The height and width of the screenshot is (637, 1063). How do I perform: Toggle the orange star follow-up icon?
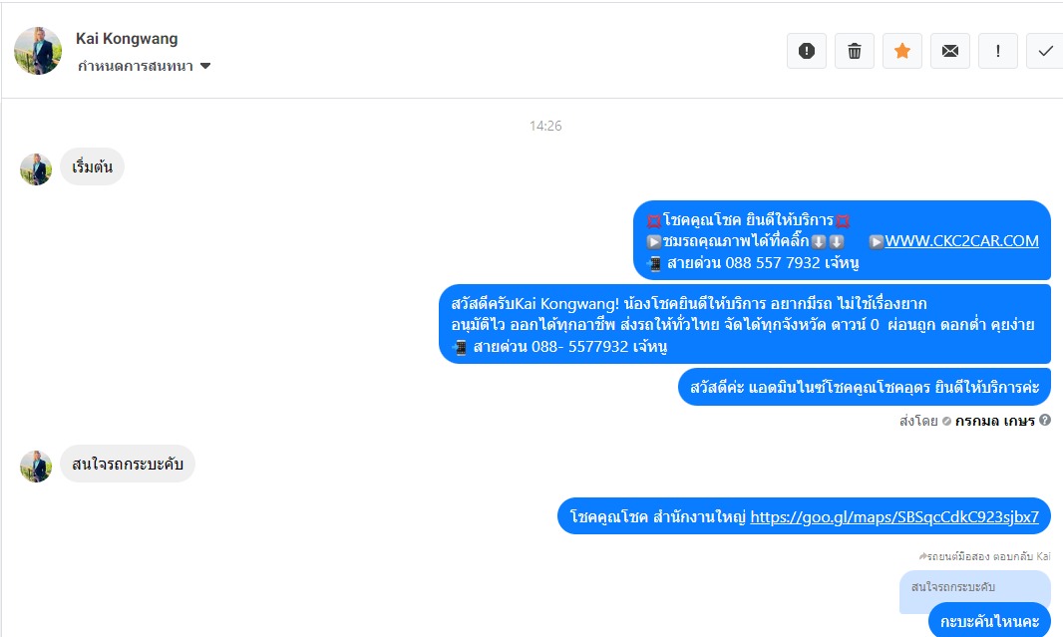902,51
